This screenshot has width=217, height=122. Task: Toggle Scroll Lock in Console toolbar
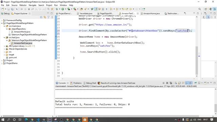pos(179,83)
